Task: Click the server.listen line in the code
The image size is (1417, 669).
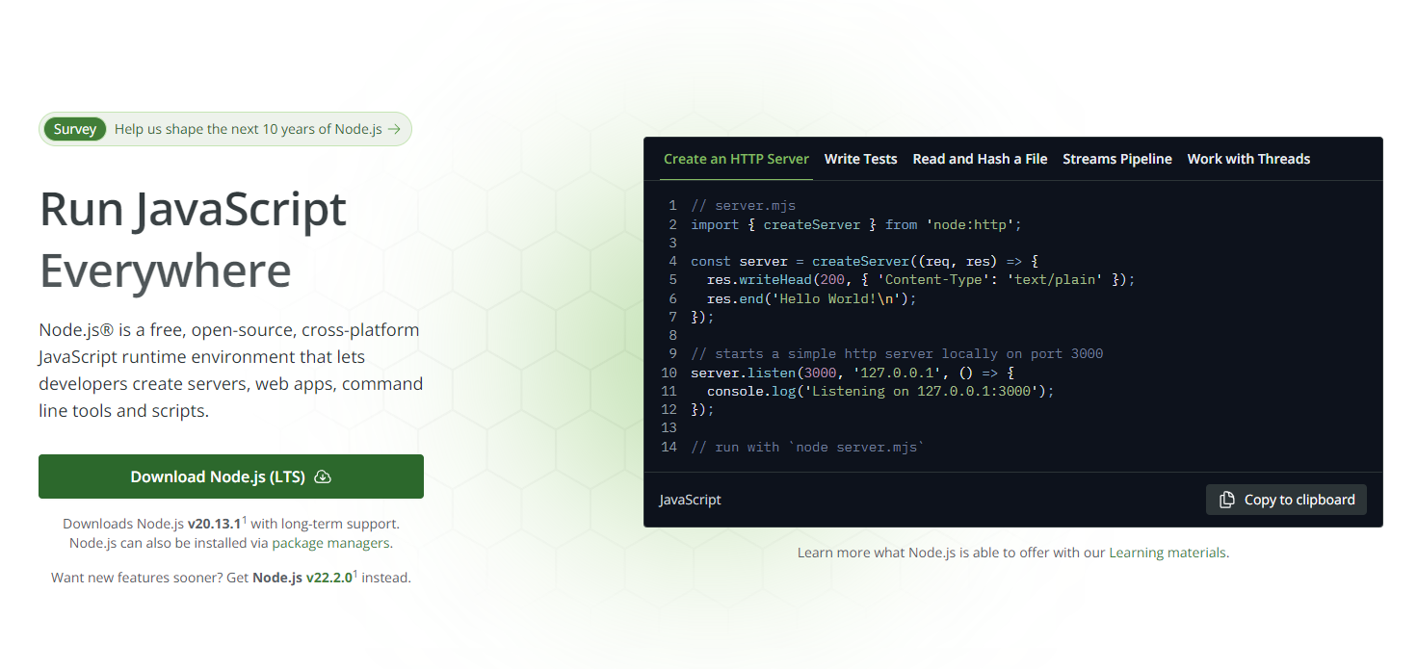Action: [x=853, y=373]
